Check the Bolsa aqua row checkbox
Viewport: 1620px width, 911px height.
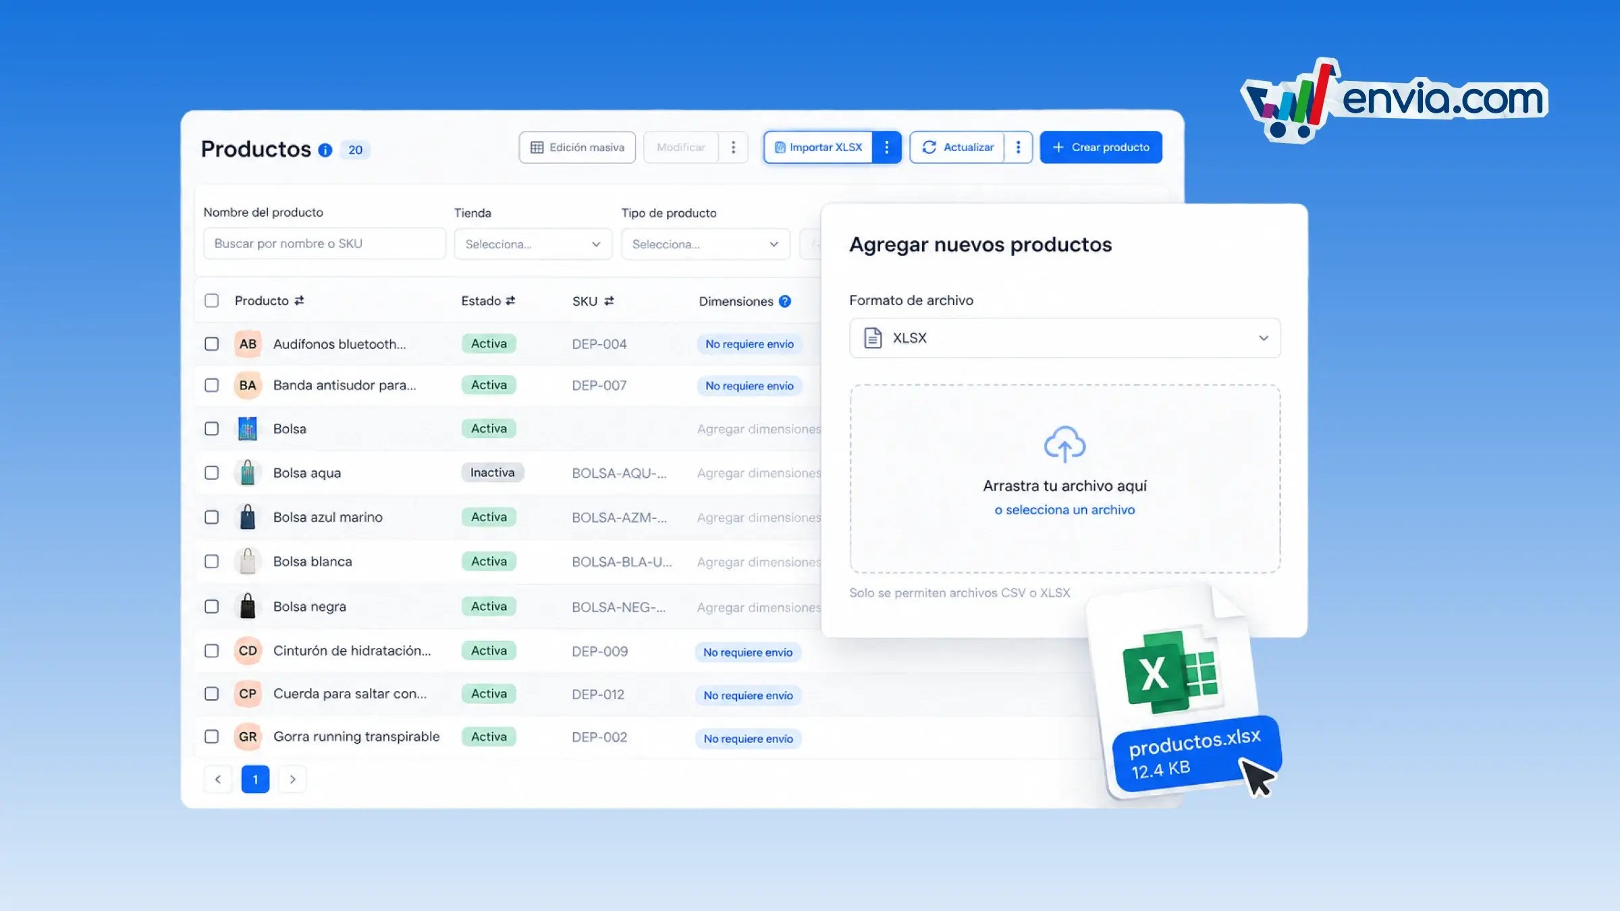(x=212, y=473)
